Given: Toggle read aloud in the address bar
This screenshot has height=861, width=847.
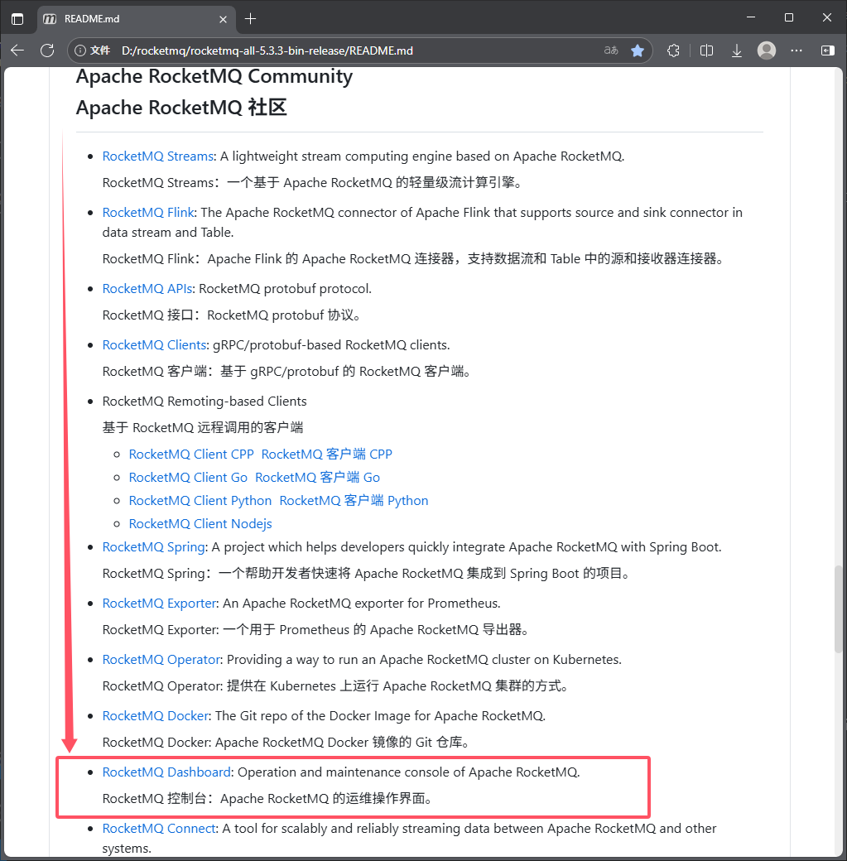Looking at the screenshot, I should pyautogui.click(x=610, y=50).
